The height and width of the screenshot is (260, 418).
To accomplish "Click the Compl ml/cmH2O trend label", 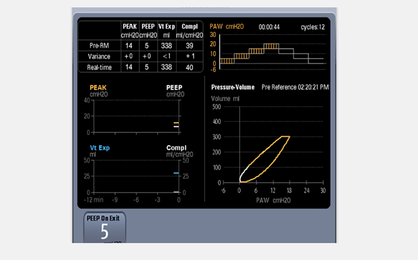I will (x=176, y=148).
